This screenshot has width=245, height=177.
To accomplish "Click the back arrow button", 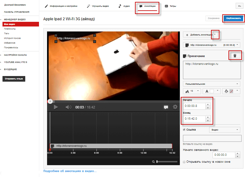I will pyautogui.click(x=239, y=6).
